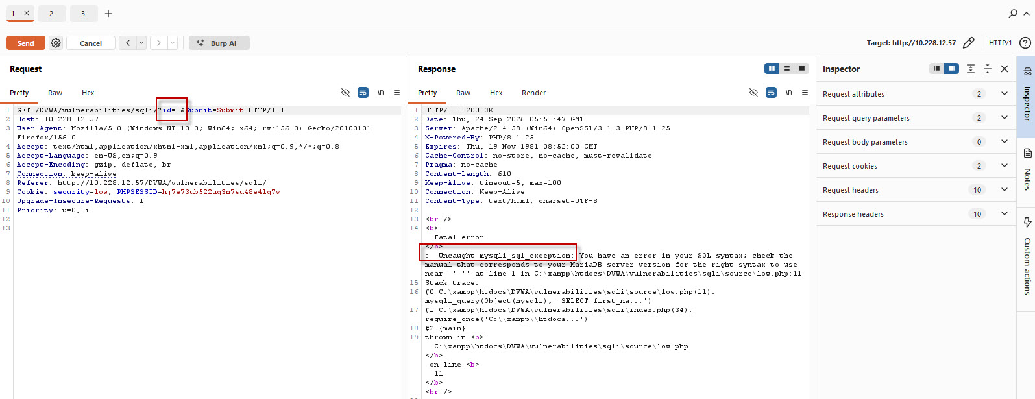The height and width of the screenshot is (399, 1035).
Task: Open Burp AI
Action: point(219,43)
